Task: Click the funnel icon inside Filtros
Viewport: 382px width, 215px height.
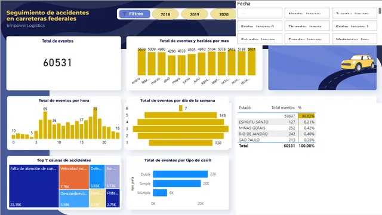Action: pos(125,14)
